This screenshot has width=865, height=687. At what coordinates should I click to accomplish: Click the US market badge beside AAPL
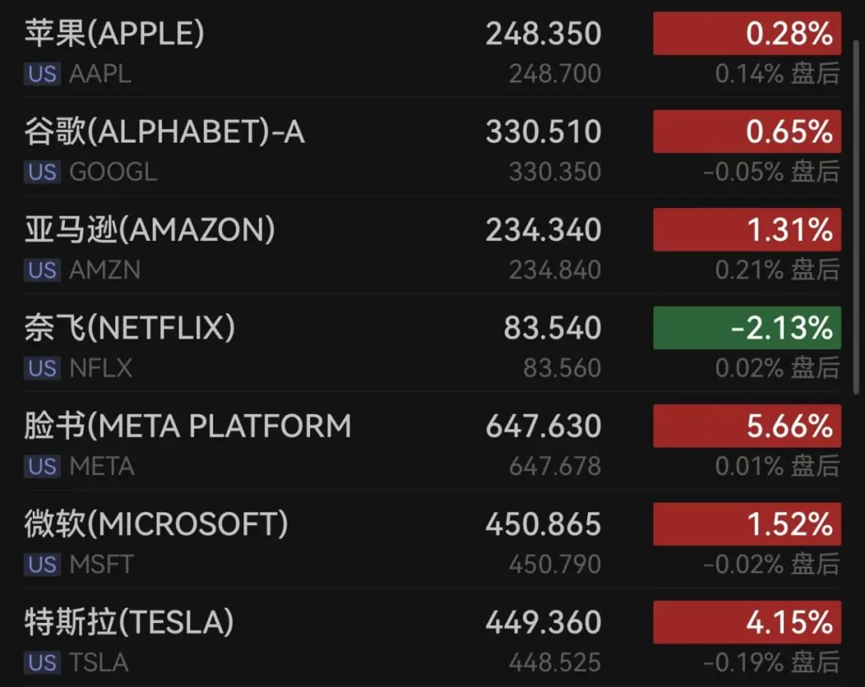click(42, 74)
